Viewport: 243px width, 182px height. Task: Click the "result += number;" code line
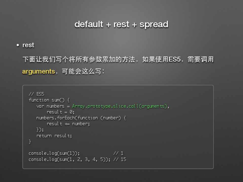click(68, 124)
